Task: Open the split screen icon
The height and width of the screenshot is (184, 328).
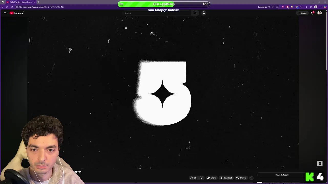Action: tap(273, 7)
